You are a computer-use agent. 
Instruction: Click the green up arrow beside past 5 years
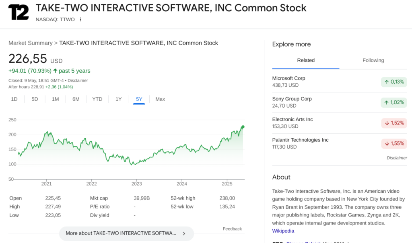tap(55, 71)
